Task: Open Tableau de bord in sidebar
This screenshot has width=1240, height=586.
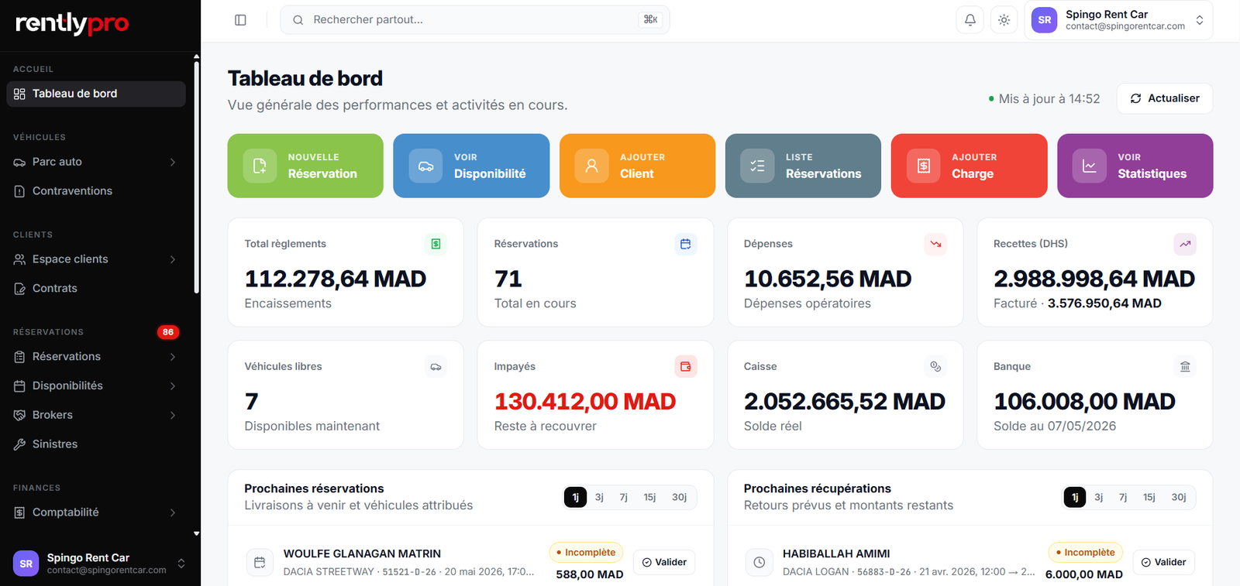Action: pyautogui.click(x=96, y=94)
